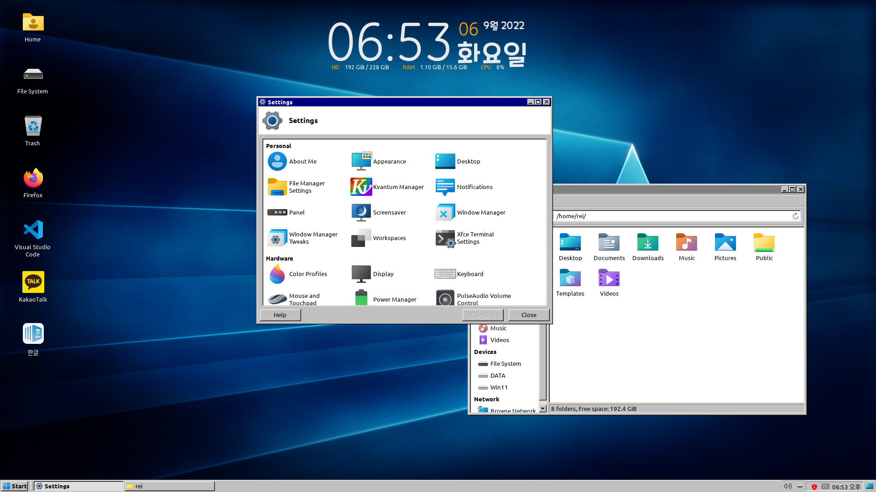Select DATA device in file manager sidebar
The height and width of the screenshot is (492, 876).
[x=497, y=375]
